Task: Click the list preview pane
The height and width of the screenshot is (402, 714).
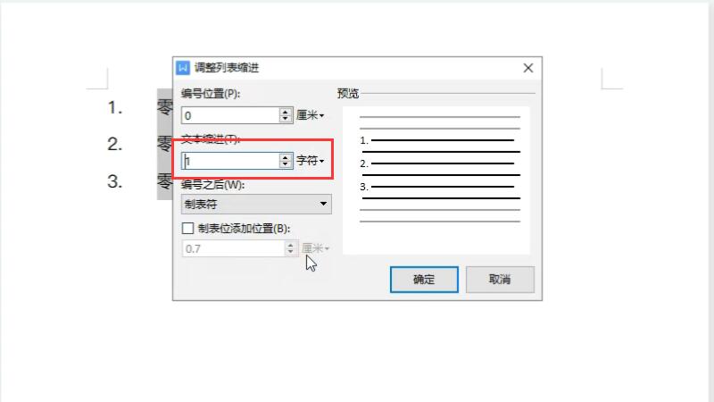Action: (436, 180)
